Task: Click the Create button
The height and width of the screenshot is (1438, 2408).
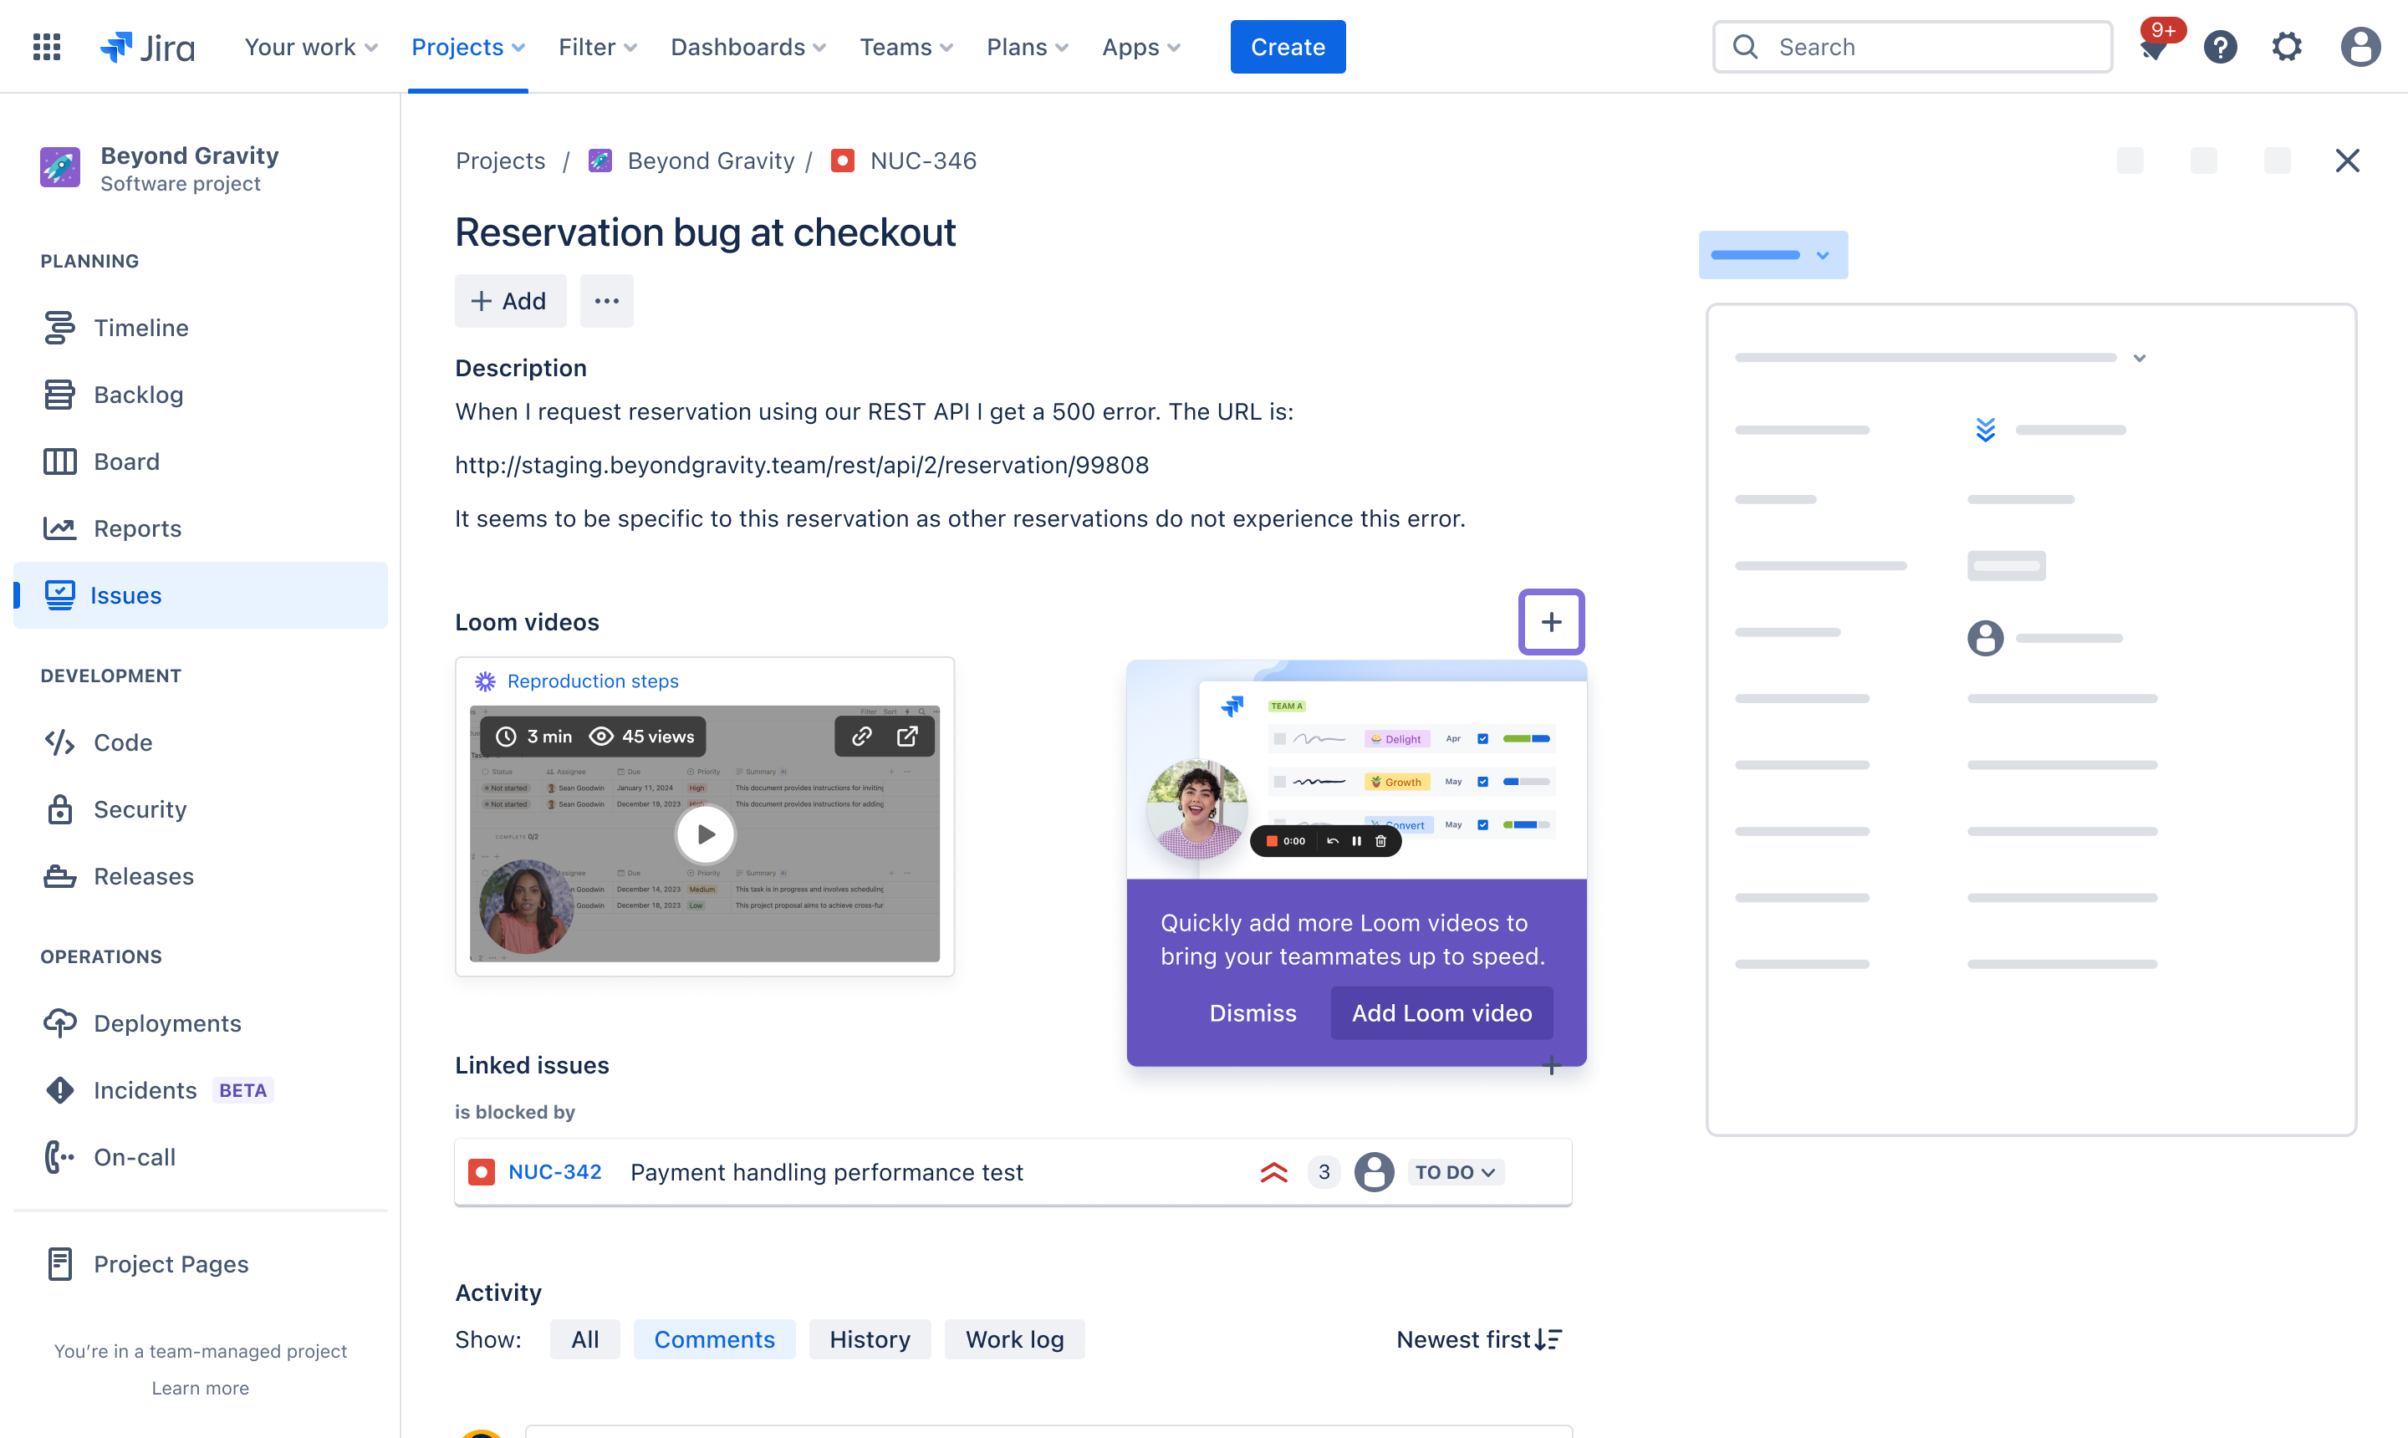Action: pyautogui.click(x=1287, y=47)
